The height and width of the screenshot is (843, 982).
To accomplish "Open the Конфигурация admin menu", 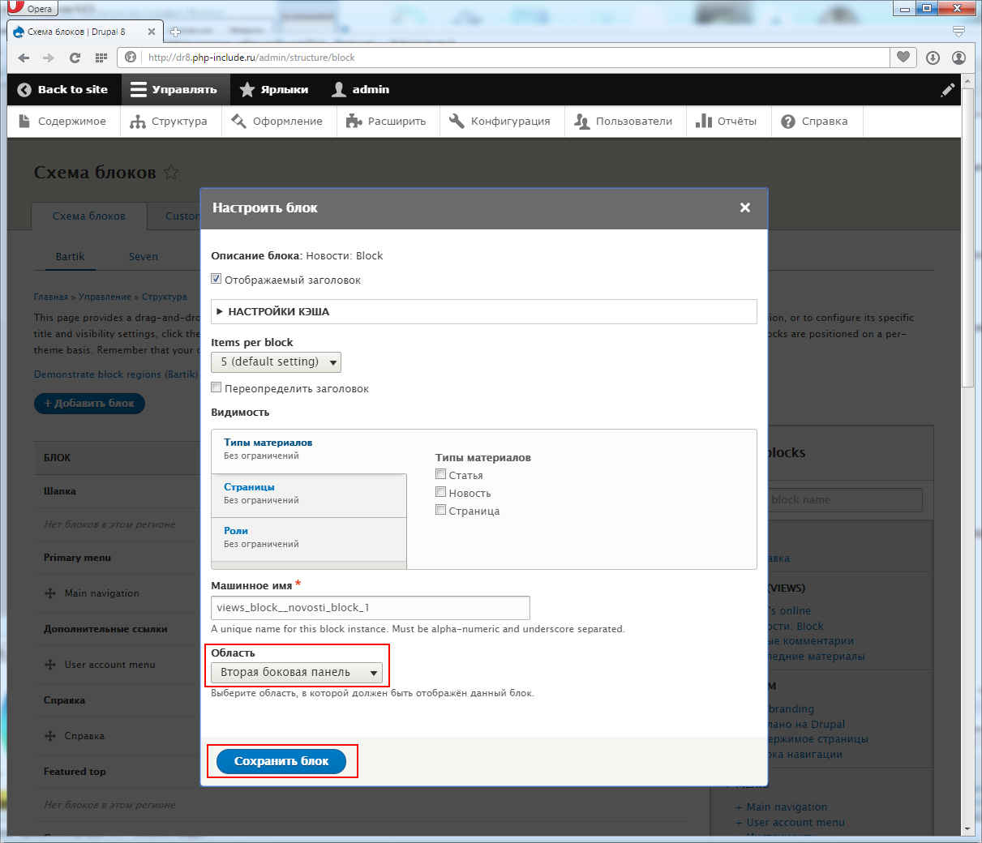I will pos(500,122).
